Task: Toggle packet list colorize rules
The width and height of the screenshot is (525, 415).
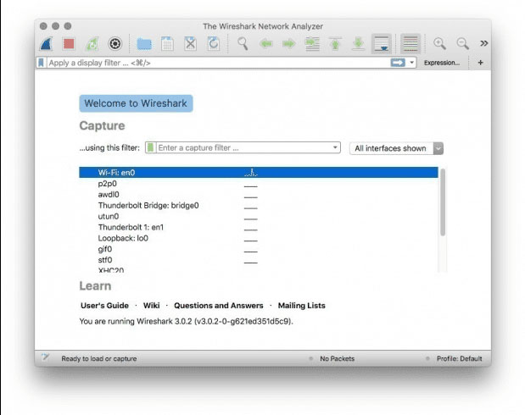Action: click(411, 43)
